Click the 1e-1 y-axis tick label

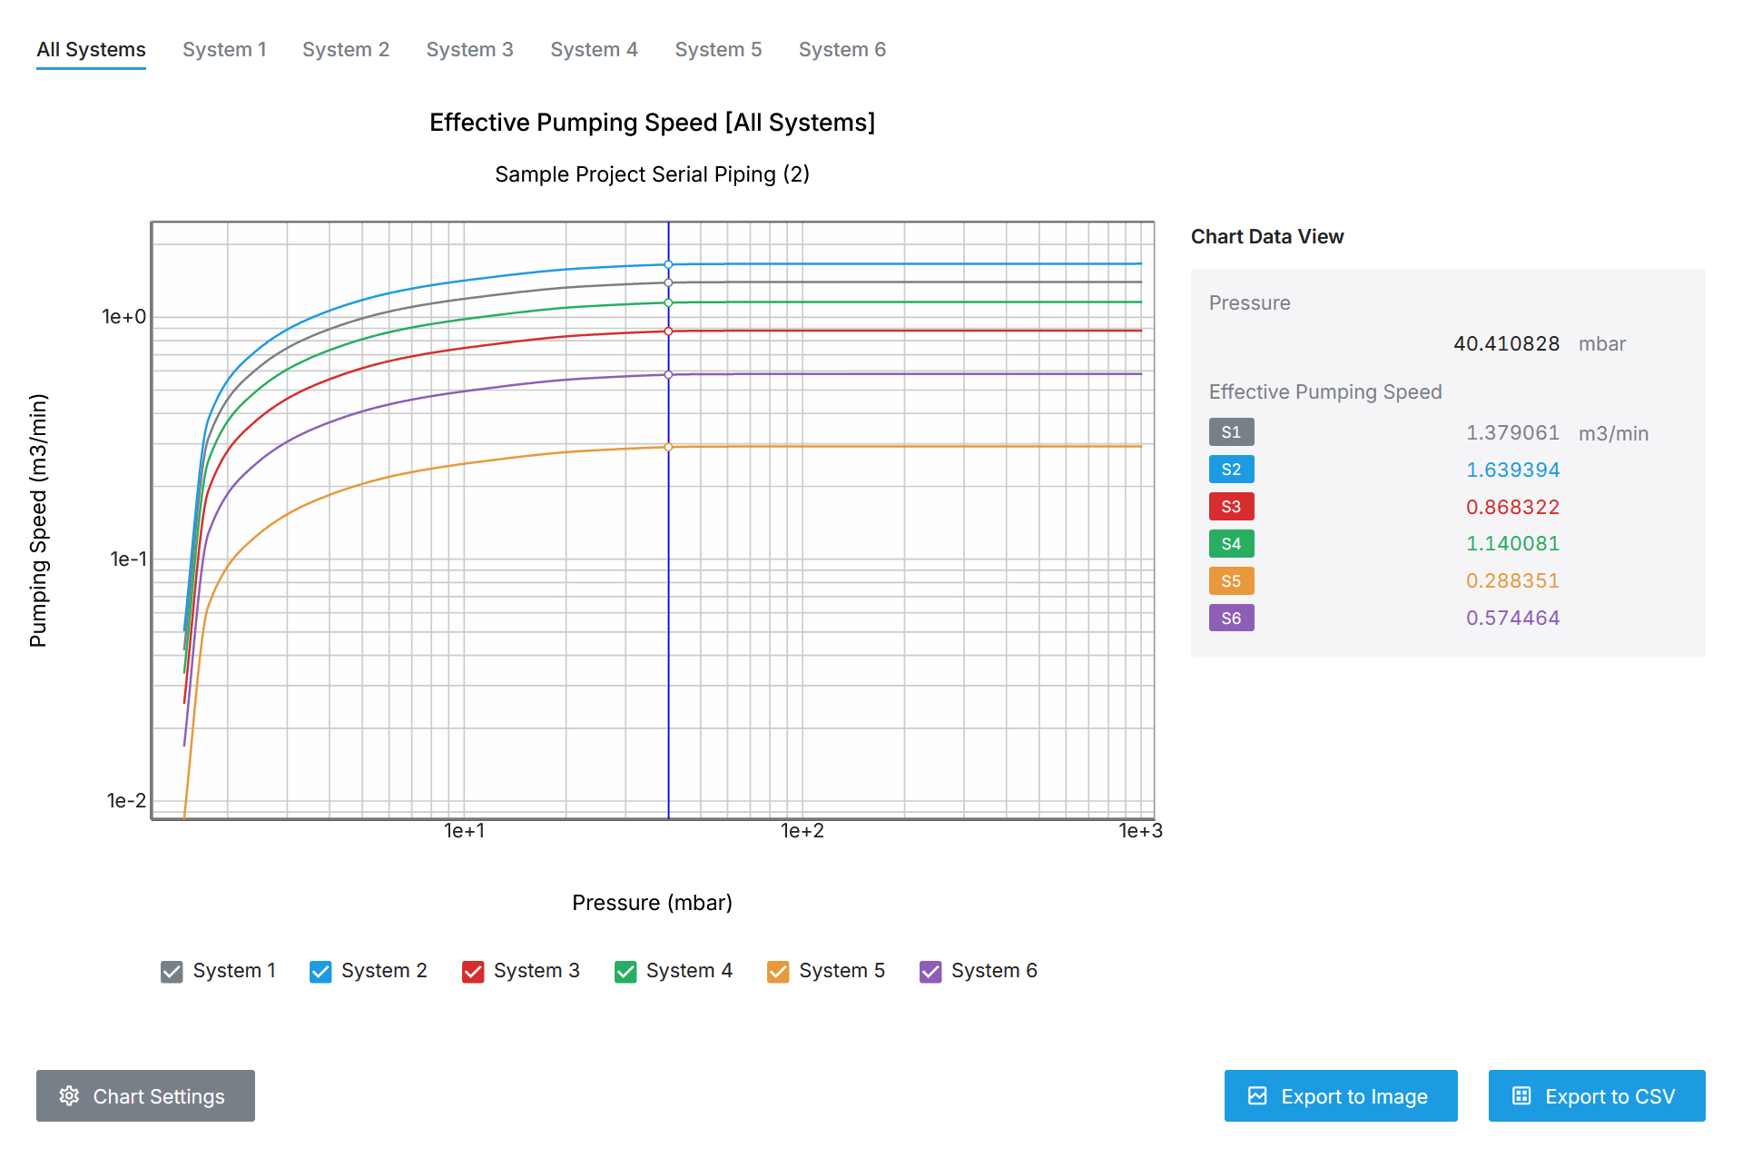[128, 559]
